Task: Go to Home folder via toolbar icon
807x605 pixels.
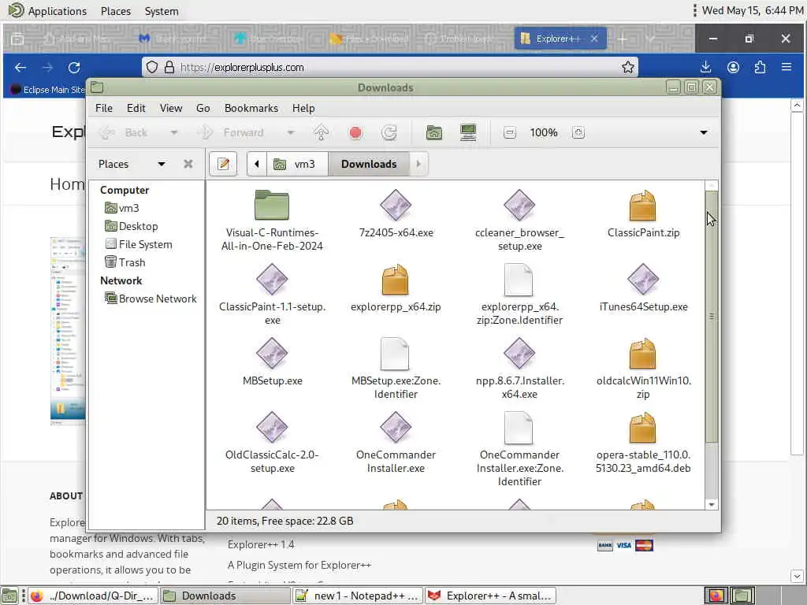Action: tap(434, 132)
